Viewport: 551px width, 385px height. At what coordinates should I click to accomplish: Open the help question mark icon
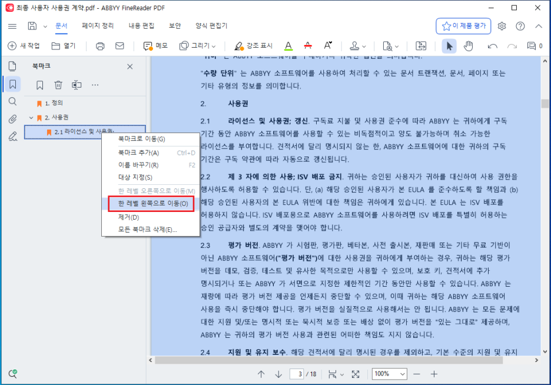point(520,26)
